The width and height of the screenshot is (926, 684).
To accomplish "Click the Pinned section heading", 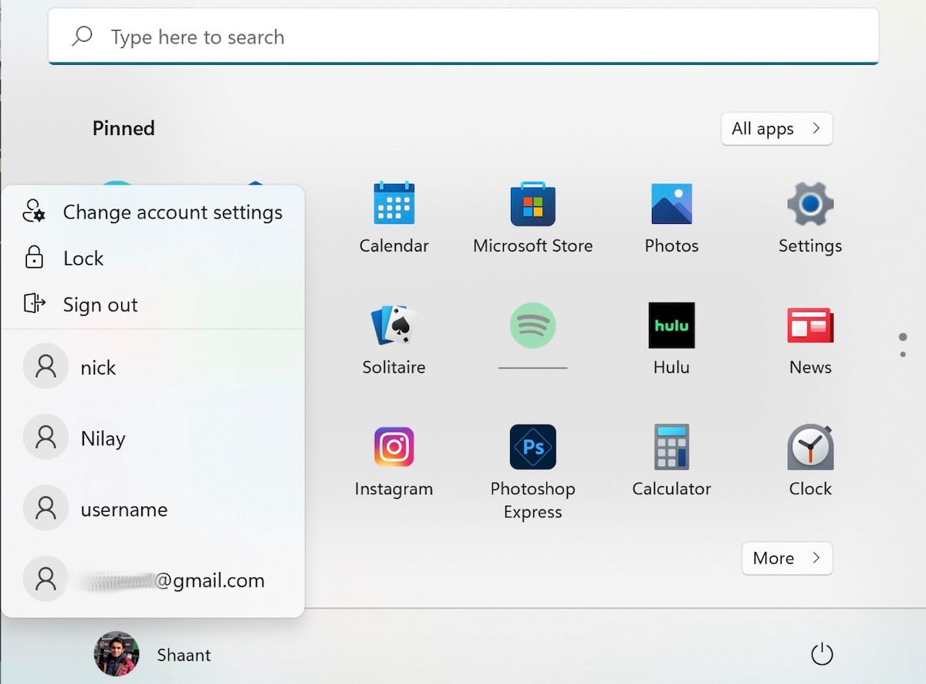I will (123, 128).
